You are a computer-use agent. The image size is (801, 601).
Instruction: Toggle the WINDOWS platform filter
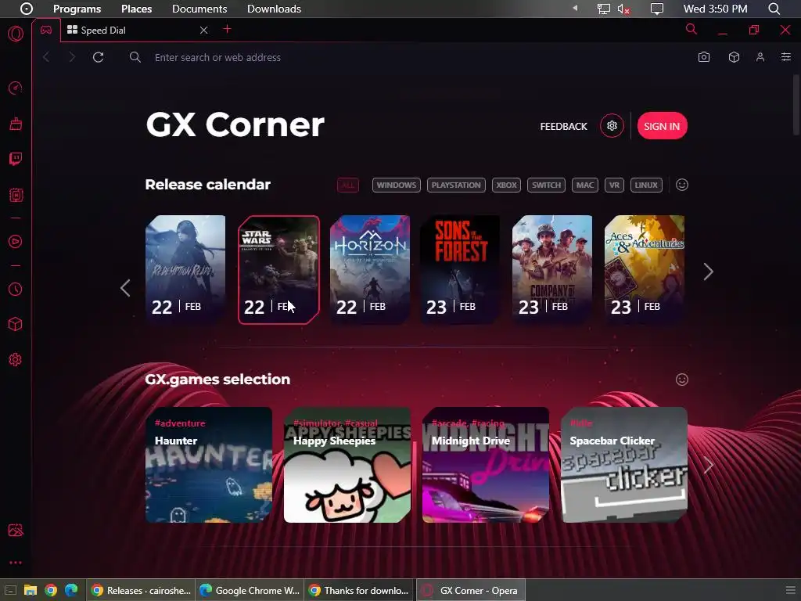pos(397,185)
